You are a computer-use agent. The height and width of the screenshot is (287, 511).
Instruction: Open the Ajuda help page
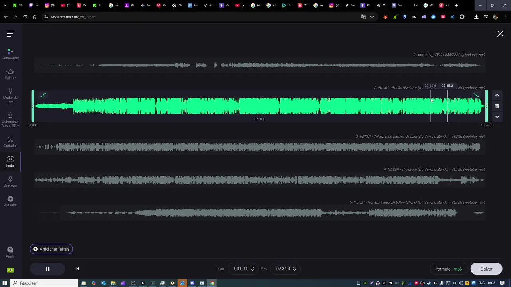pos(10,252)
